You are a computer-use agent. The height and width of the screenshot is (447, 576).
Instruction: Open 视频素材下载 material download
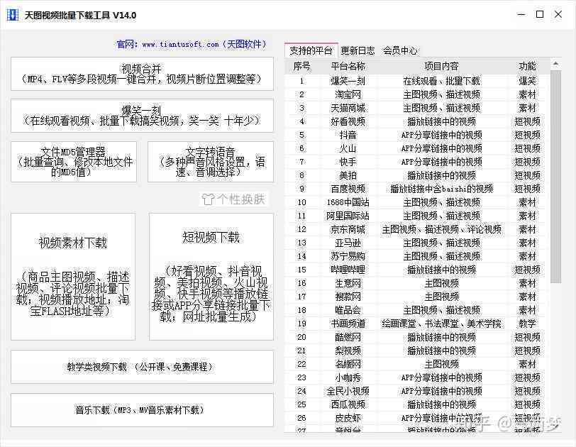coord(73,277)
